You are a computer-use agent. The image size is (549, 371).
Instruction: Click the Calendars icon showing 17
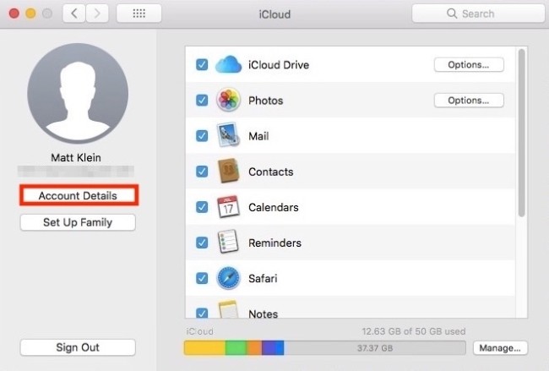click(x=228, y=207)
